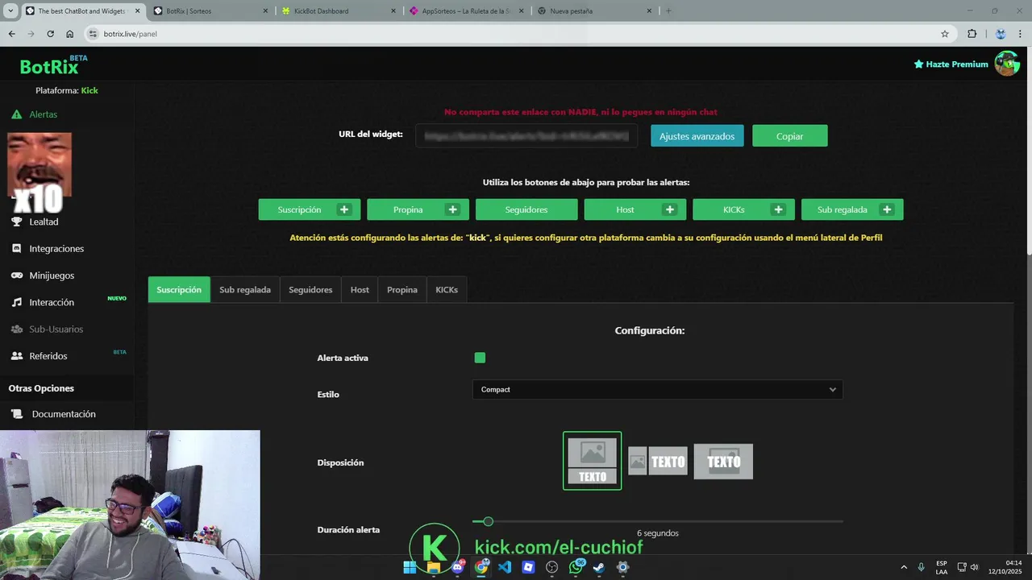Switch to the Seguidores config tab
The height and width of the screenshot is (580, 1032).
tap(310, 289)
